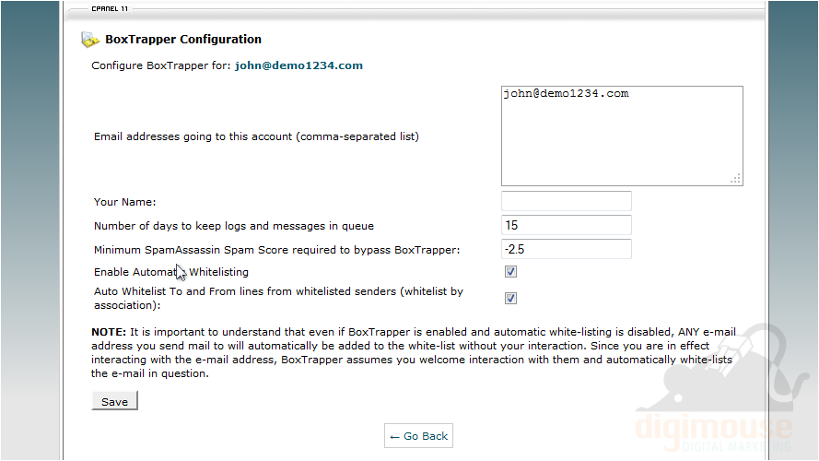Viewport: 819px width, 461px height.
Task: Click the Enable Automatic Whitelisting label
Action: pyautogui.click(x=171, y=272)
